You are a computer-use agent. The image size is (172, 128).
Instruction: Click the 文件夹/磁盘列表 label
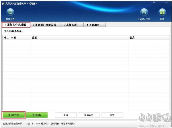point(13,31)
